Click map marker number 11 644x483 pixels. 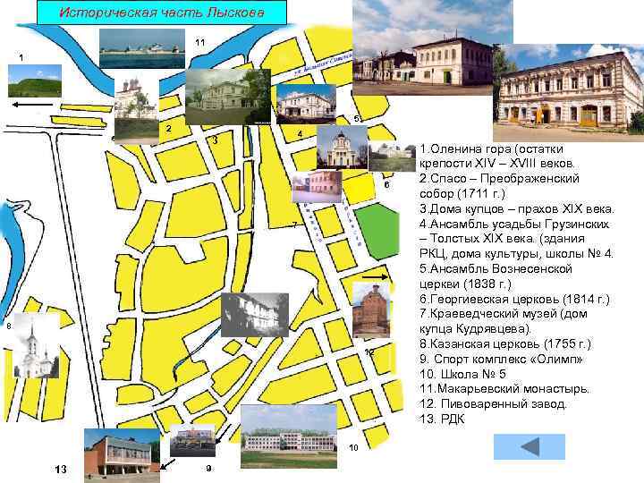pyautogui.click(x=200, y=42)
